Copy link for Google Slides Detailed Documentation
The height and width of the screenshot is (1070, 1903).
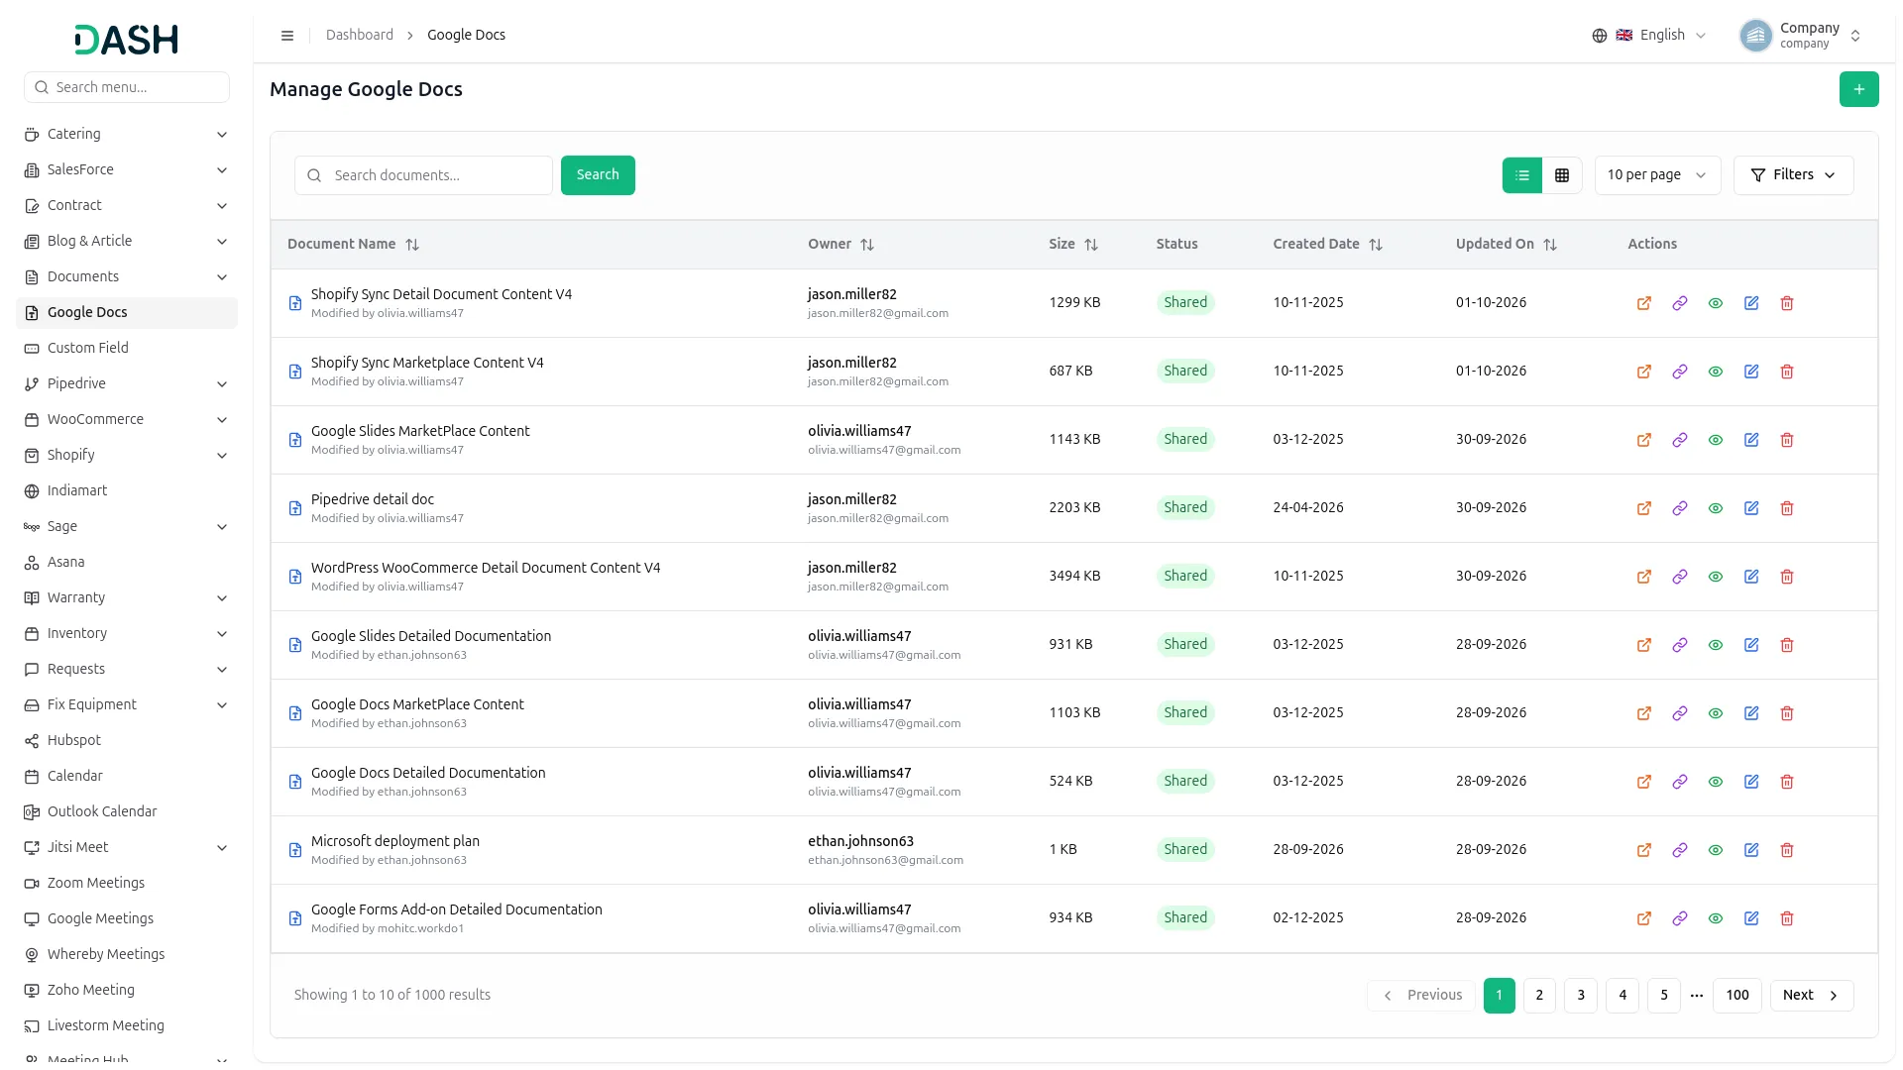(1679, 645)
